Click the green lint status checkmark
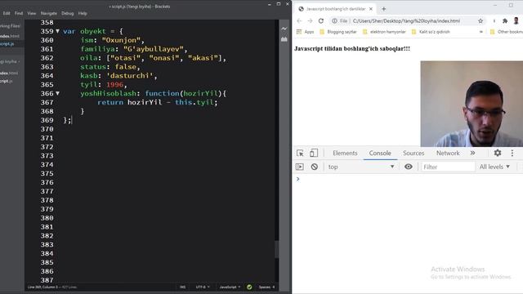Screen dimensions: 523x294 [249, 287]
